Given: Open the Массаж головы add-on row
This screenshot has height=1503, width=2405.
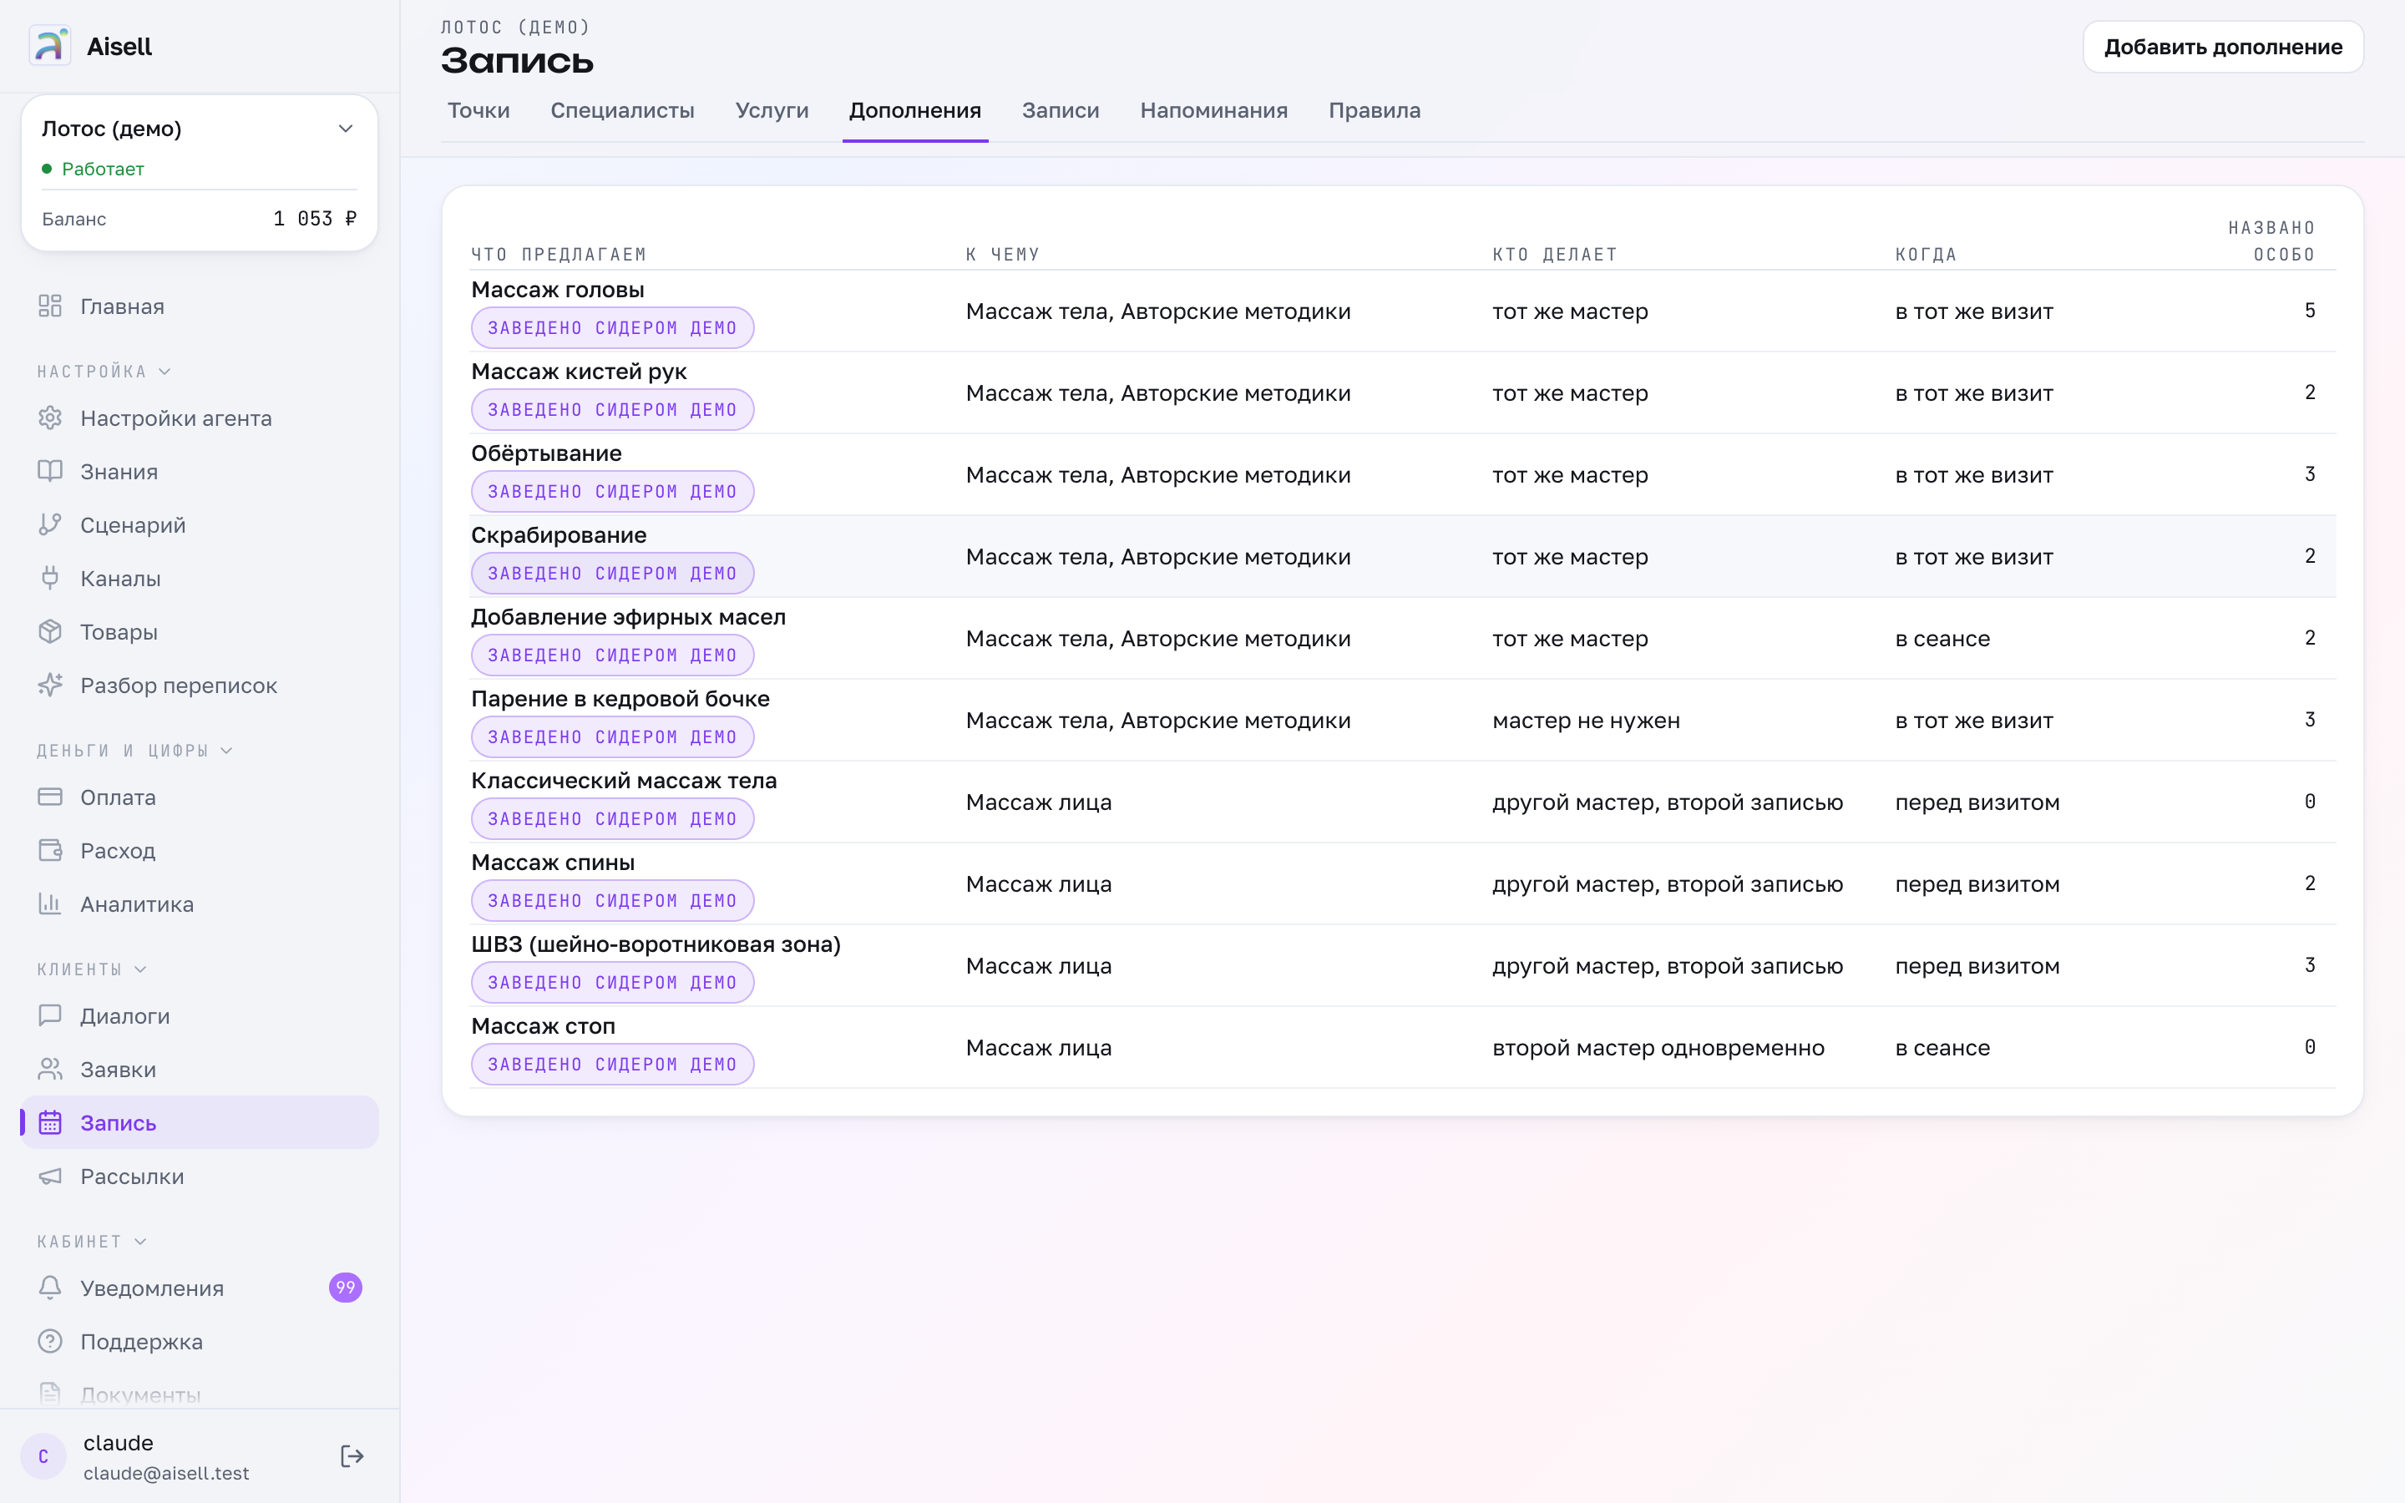Looking at the screenshot, I should tap(1403, 311).
